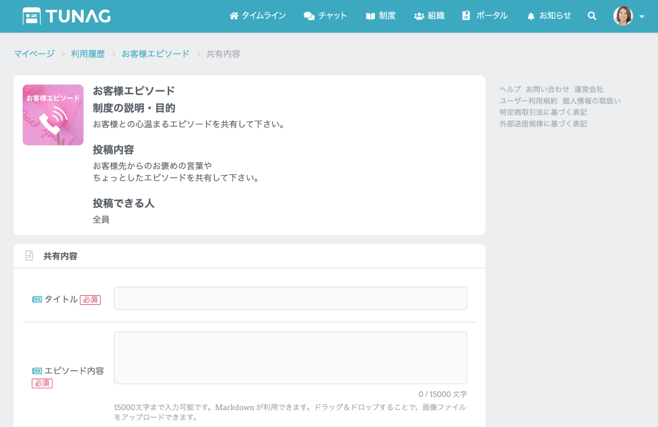Open 個人情報の取扱い link
The image size is (658, 427).
click(x=591, y=101)
